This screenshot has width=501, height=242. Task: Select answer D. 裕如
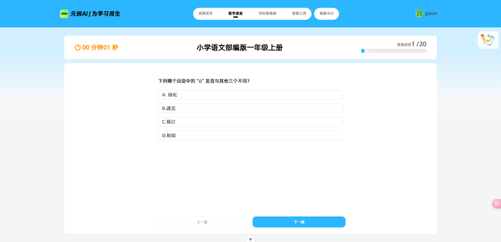pyautogui.click(x=250, y=136)
